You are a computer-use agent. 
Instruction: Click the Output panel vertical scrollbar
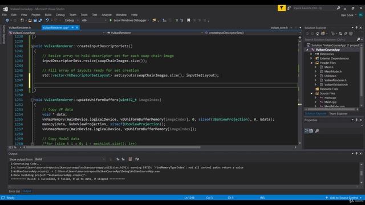tap(362, 173)
